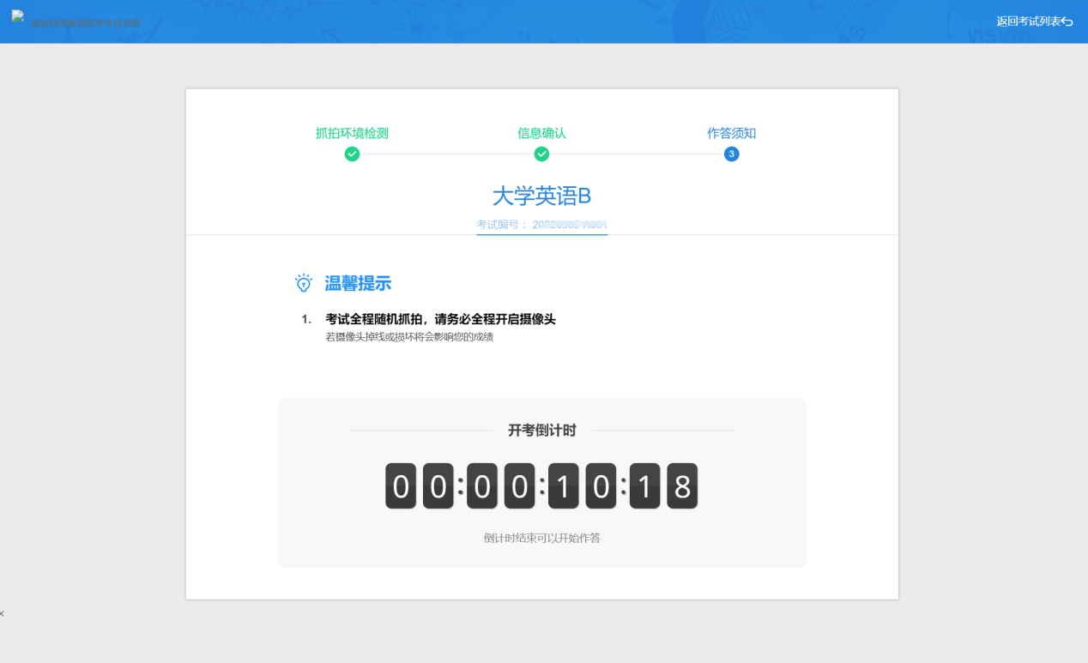1088x663 pixels.
Task: Click the broken logo image in header
Action: (17, 16)
